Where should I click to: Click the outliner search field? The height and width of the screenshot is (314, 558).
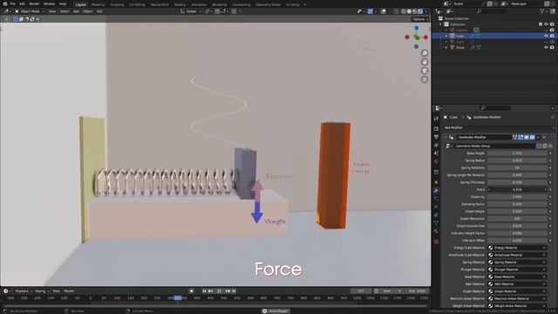click(x=491, y=11)
